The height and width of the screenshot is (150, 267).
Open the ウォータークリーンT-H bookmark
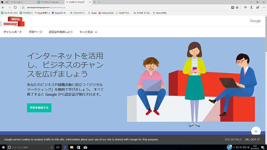click(x=9, y=13)
